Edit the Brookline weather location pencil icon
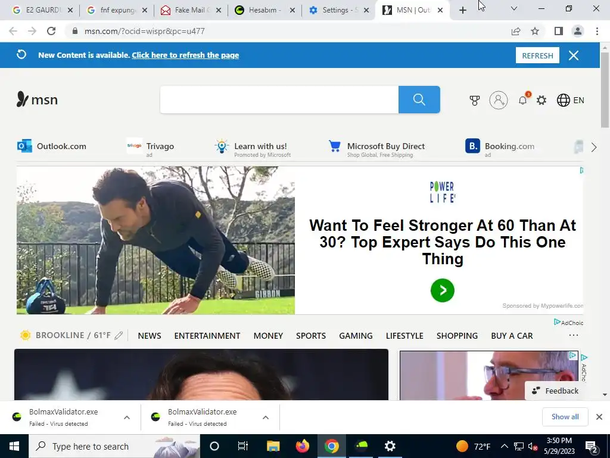The image size is (610, 458). [119, 335]
